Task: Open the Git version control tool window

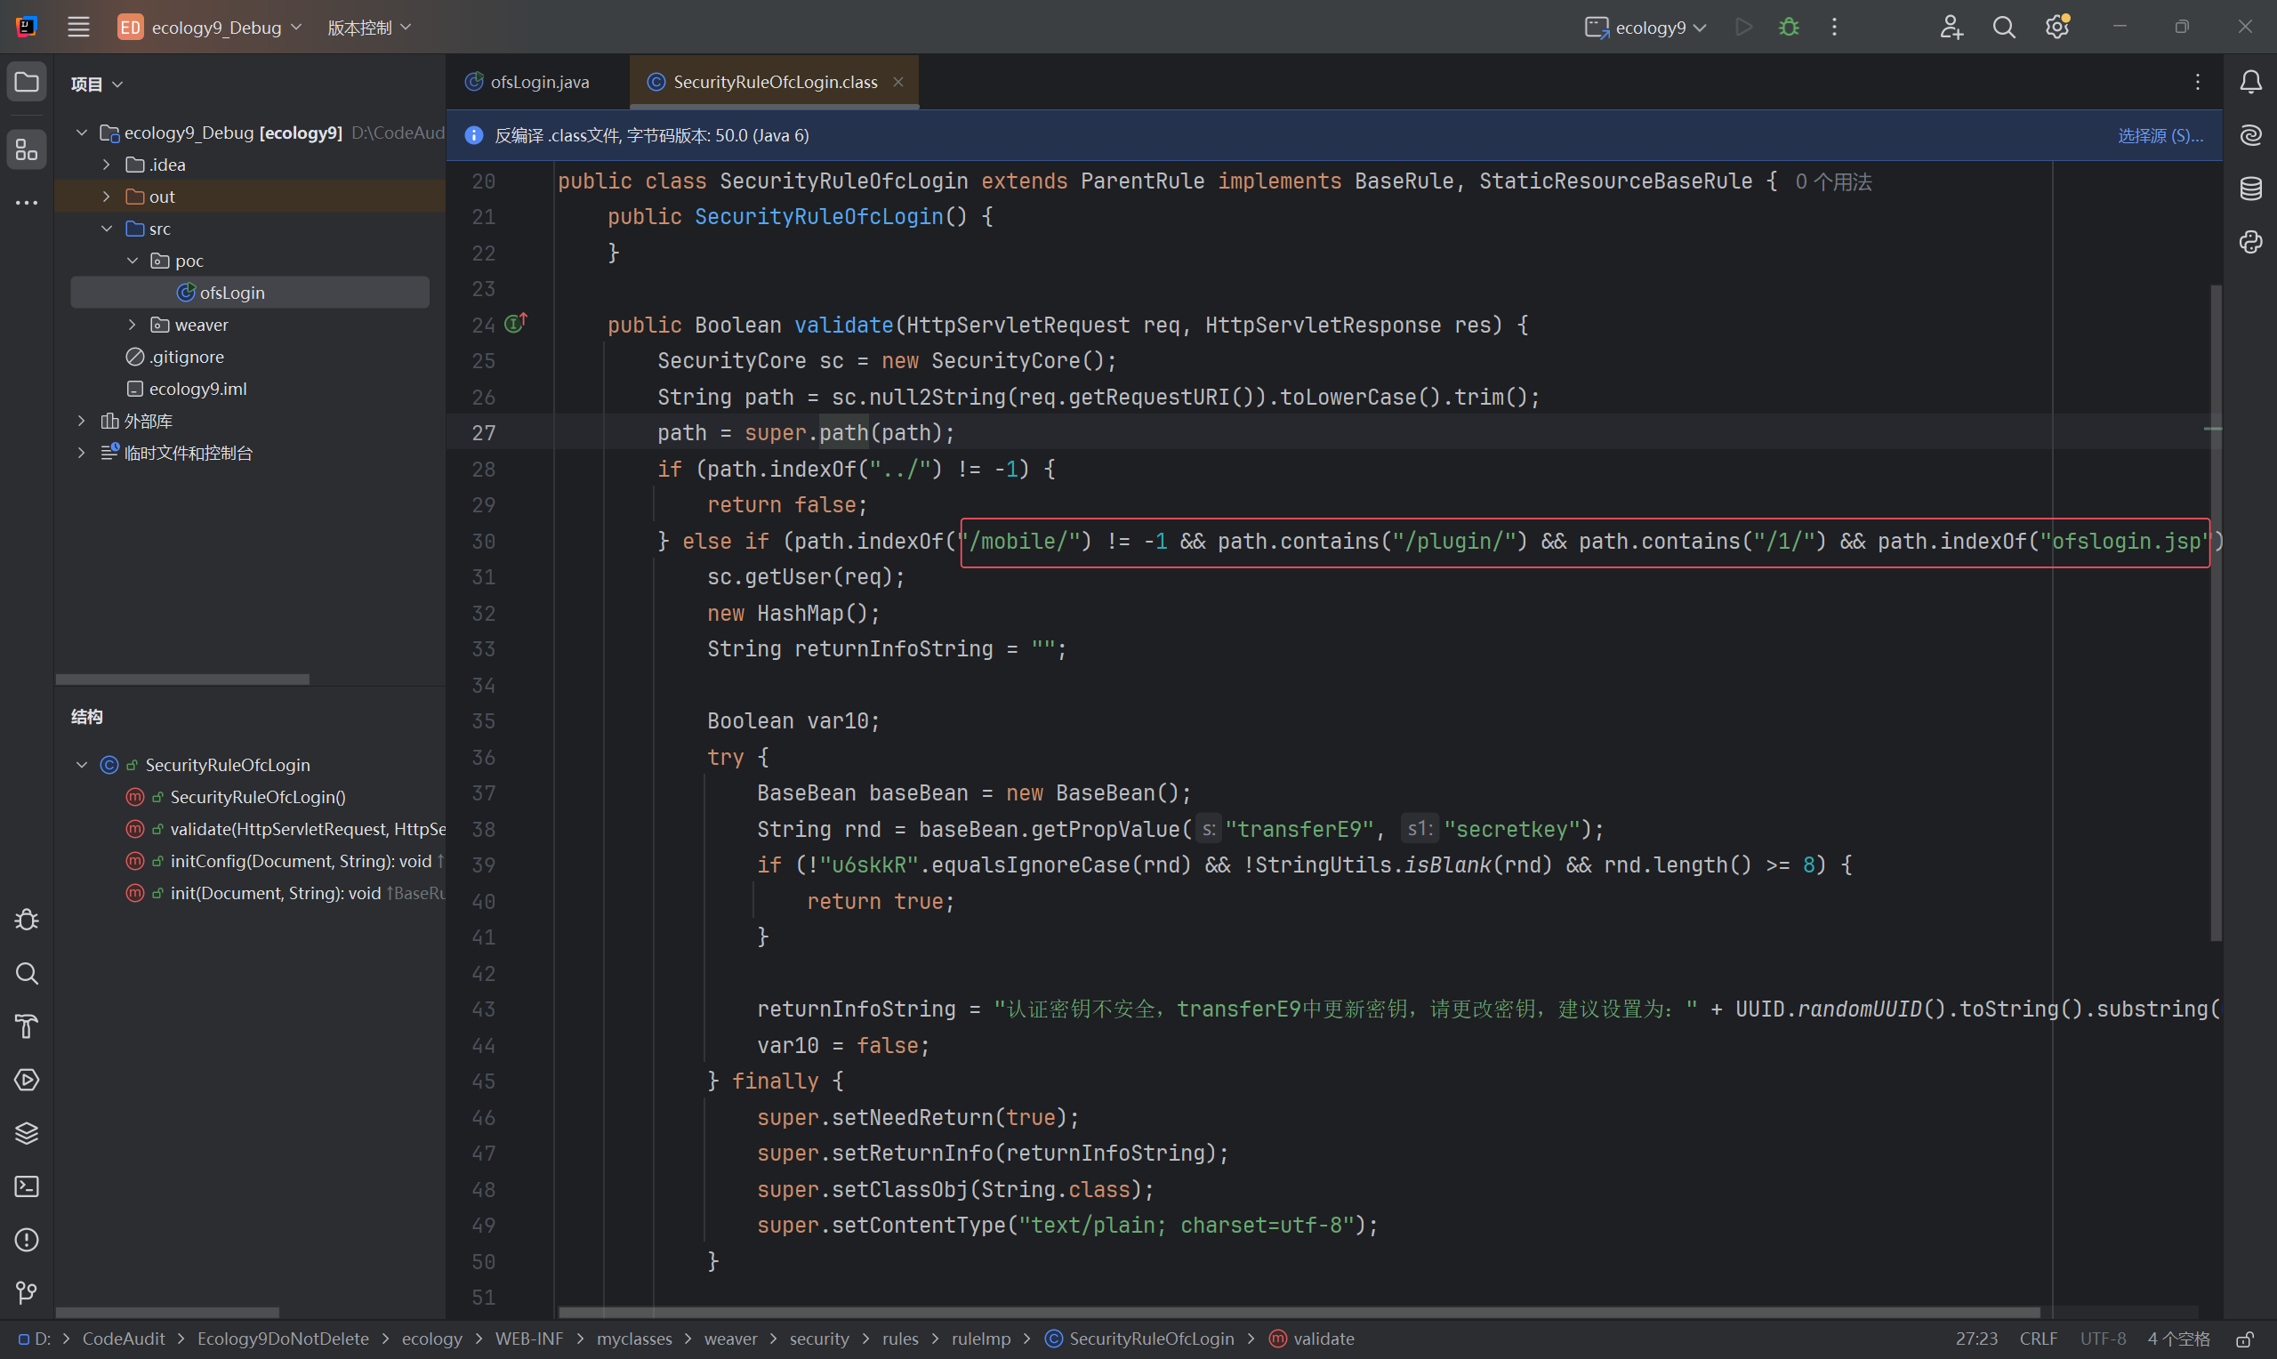Action: (27, 1293)
